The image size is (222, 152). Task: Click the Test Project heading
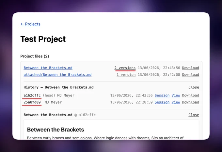pyautogui.click(x=43, y=39)
